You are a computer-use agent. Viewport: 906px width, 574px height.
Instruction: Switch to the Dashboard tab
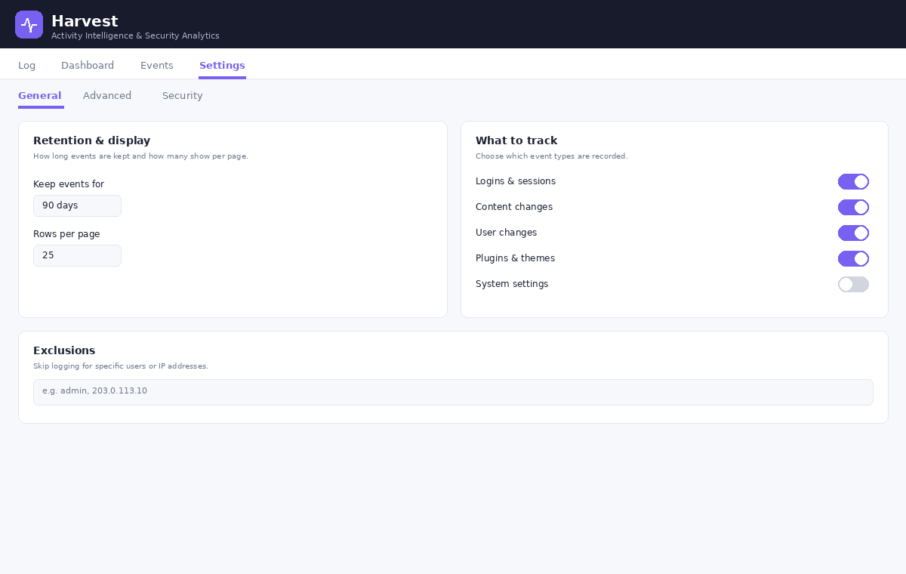click(88, 66)
